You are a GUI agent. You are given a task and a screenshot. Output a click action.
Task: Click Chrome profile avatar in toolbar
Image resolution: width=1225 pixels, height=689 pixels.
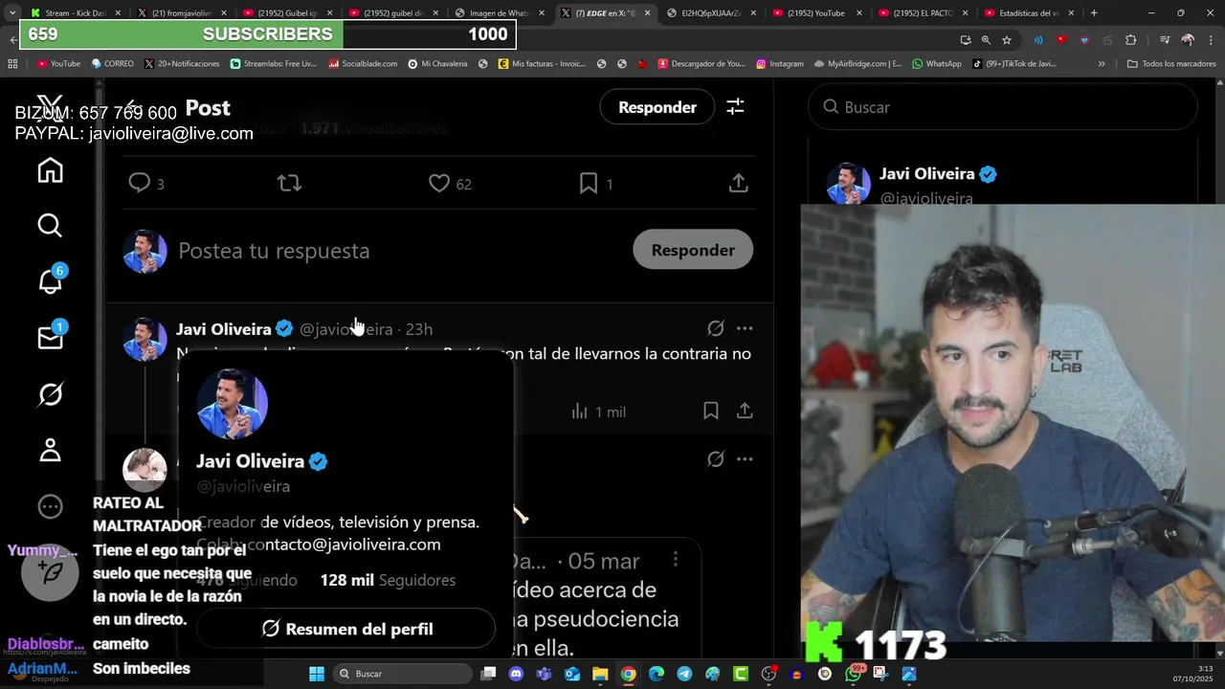(x=1188, y=40)
